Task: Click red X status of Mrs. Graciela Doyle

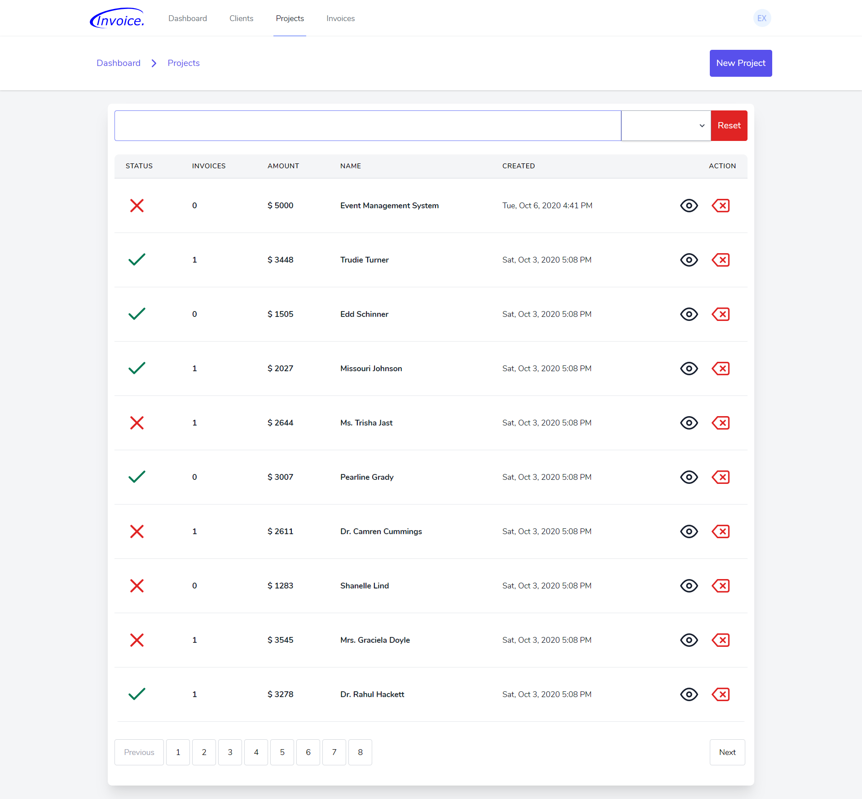Action: [137, 640]
